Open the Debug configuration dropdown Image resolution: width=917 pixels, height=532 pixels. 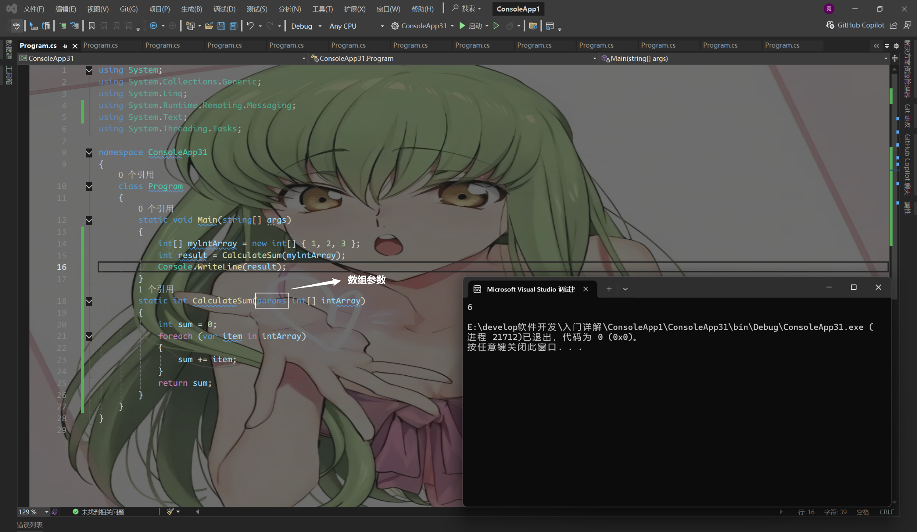(306, 26)
